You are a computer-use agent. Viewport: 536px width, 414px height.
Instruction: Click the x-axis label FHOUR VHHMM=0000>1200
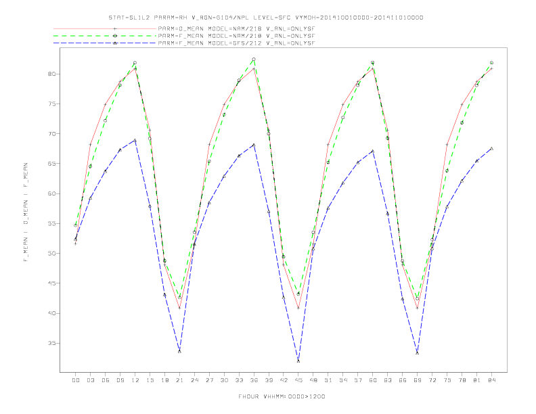tap(282, 396)
